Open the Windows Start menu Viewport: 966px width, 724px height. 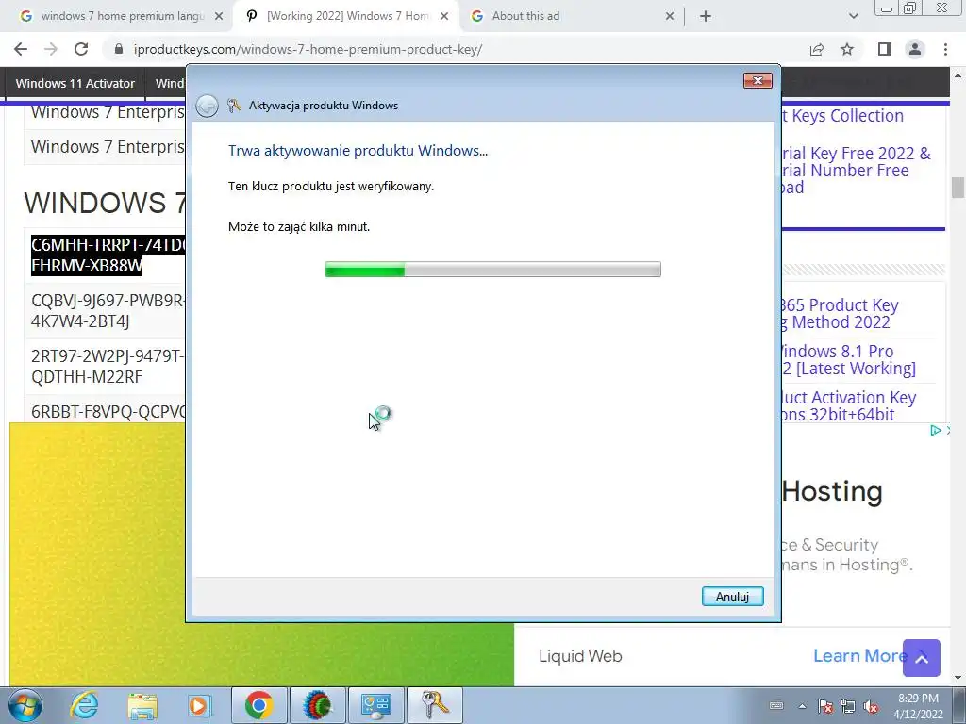pos(25,705)
